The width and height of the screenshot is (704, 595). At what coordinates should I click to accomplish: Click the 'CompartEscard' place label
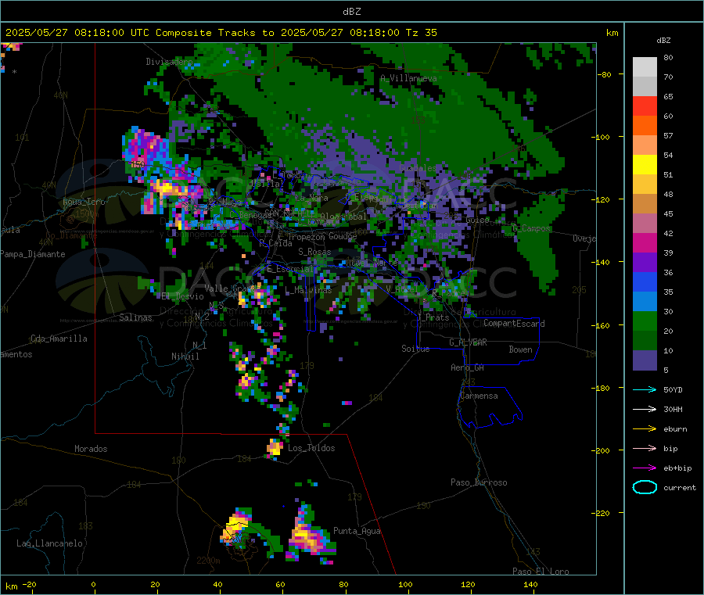514,323
